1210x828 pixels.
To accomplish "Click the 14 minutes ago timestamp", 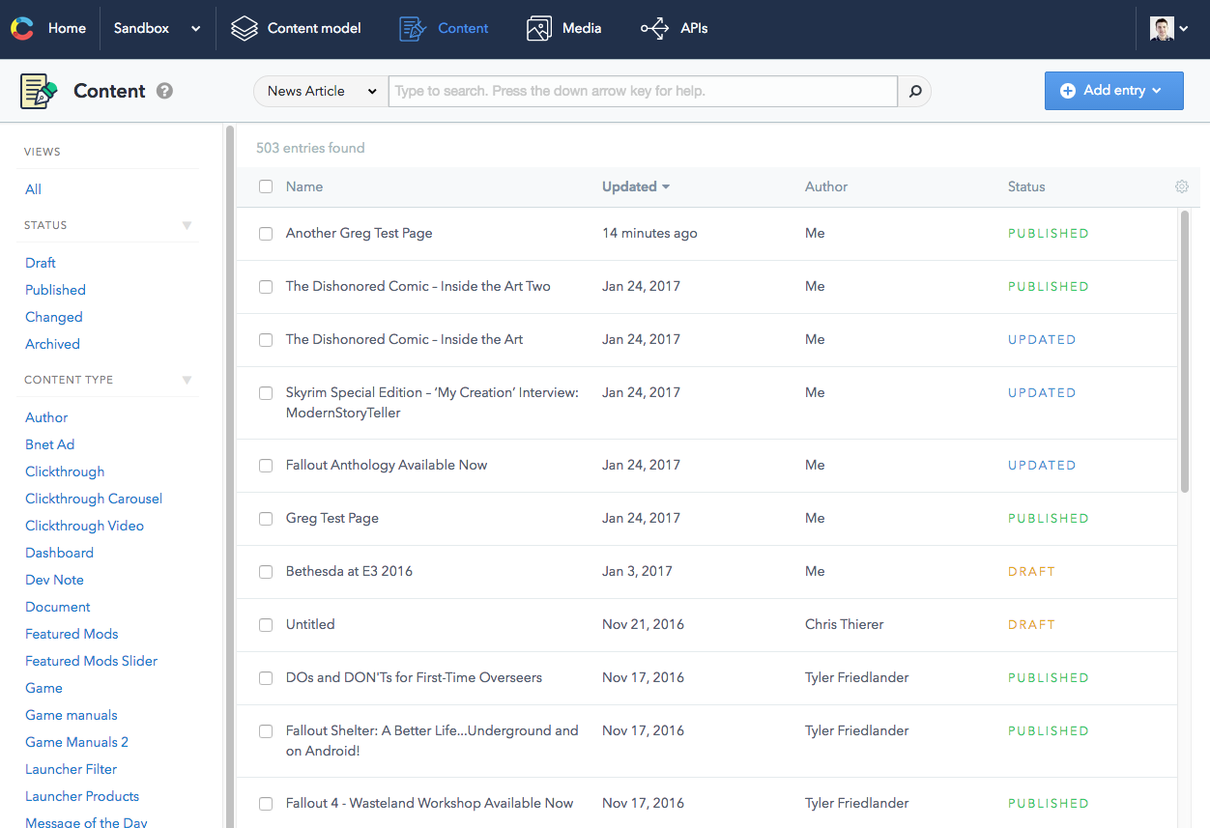I will click(649, 233).
